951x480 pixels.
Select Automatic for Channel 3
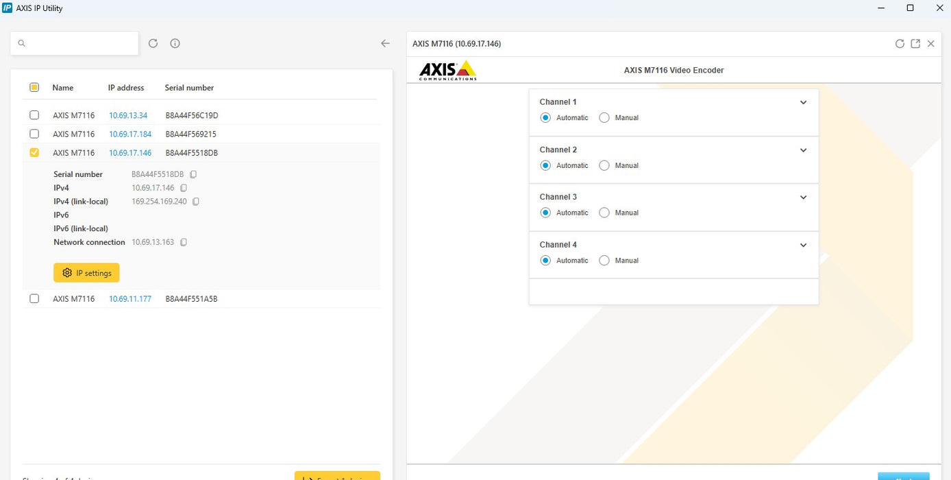click(x=545, y=213)
